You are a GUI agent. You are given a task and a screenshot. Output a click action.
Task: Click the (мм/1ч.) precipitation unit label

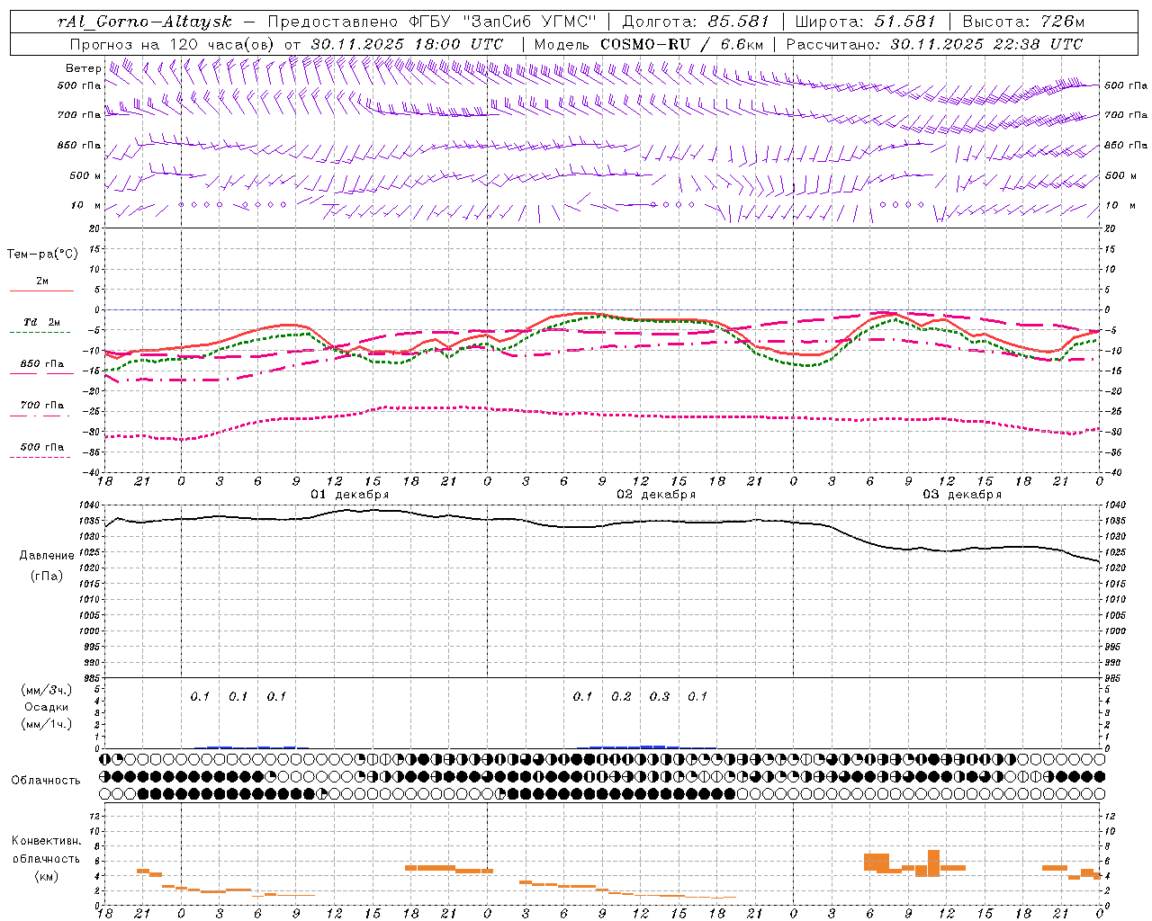(47, 724)
